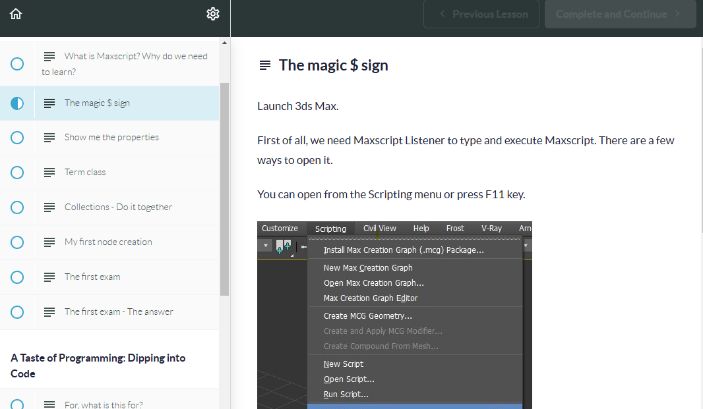
Task: Go back with the Previous Lesson button
Action: pyautogui.click(x=481, y=14)
